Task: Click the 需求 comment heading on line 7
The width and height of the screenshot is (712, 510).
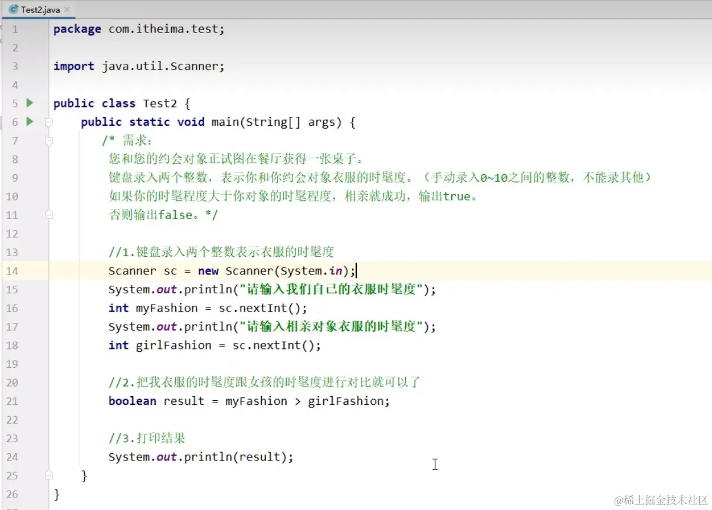Action: [127, 140]
